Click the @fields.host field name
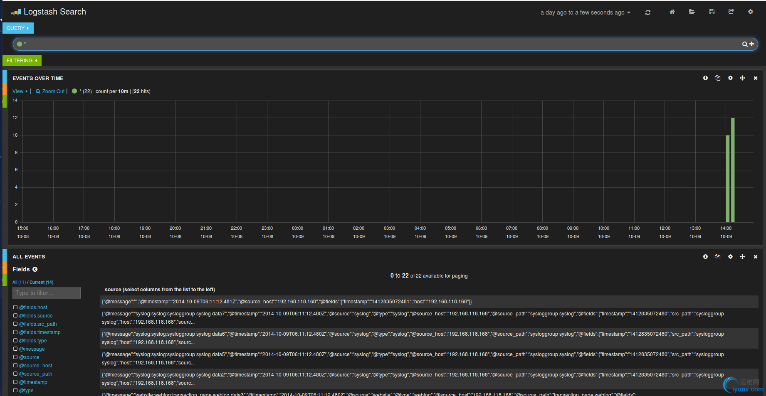The width and height of the screenshot is (766, 396). 33,307
